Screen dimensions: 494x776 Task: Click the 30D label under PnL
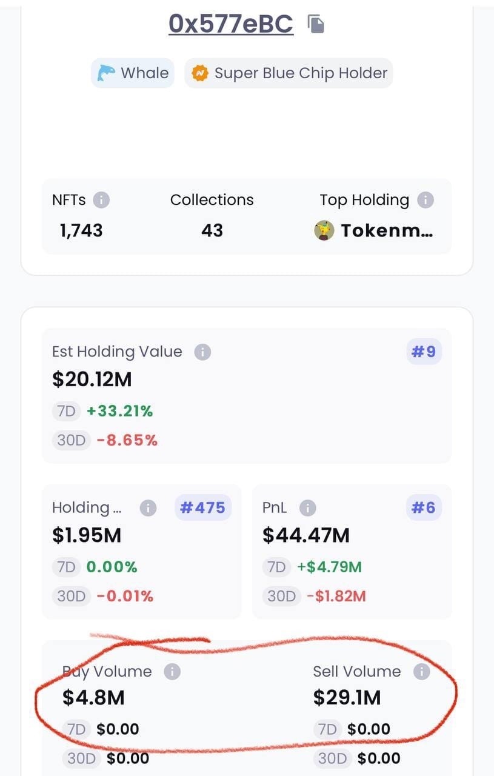pyautogui.click(x=281, y=596)
